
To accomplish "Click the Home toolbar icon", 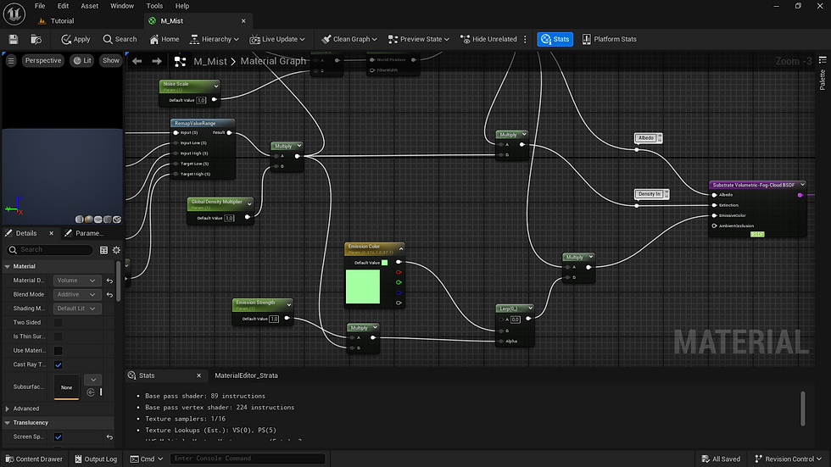I will [x=165, y=39].
